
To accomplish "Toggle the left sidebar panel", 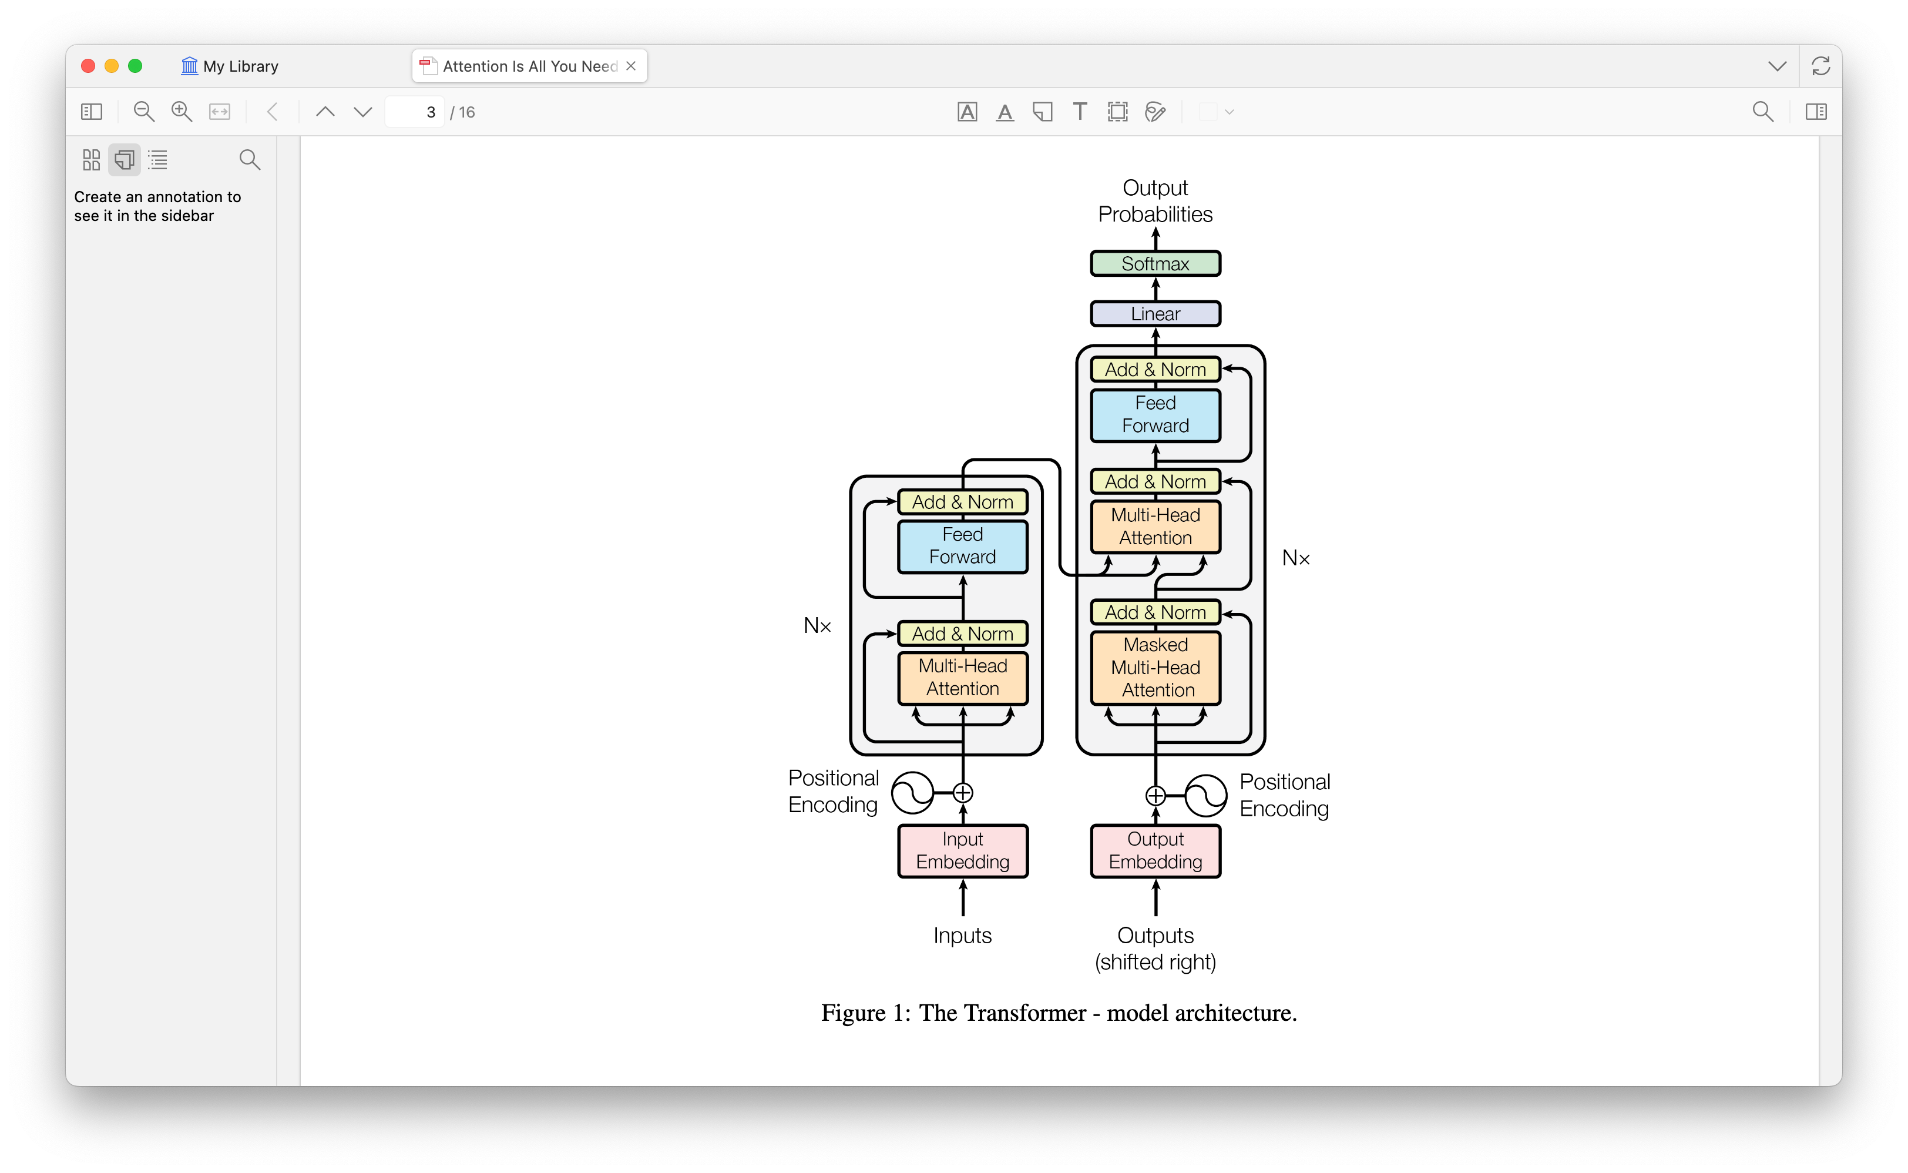I will pos(92,112).
